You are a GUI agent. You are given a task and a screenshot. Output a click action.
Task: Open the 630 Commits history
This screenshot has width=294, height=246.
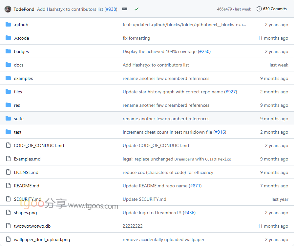tap(272, 9)
